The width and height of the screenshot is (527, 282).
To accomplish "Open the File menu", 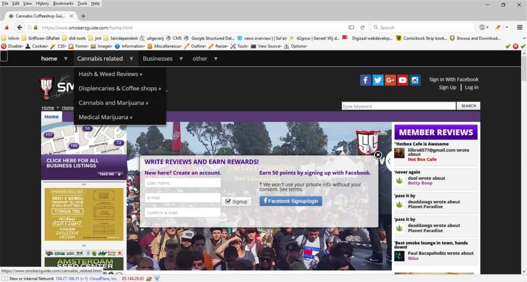I will [5, 3].
